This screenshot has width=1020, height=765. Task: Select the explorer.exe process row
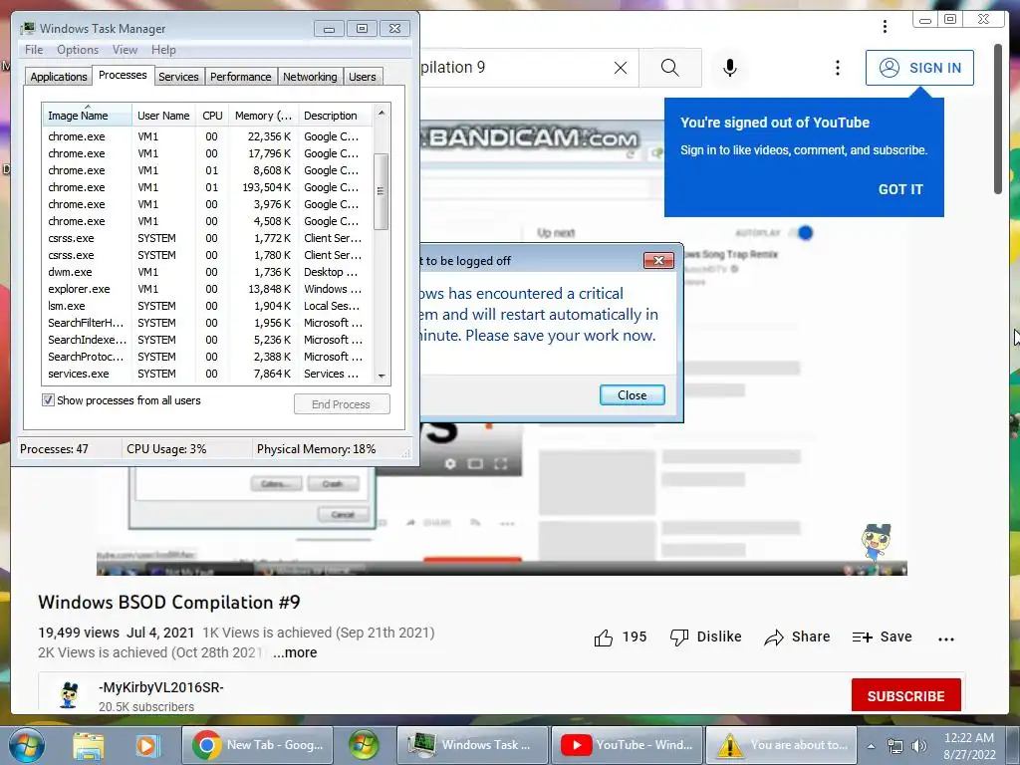207,289
